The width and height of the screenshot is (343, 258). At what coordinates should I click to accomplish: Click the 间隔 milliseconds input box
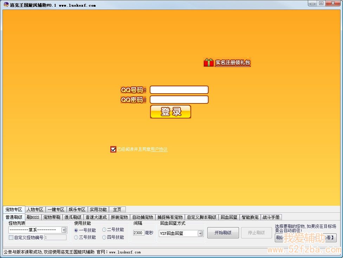point(138,233)
